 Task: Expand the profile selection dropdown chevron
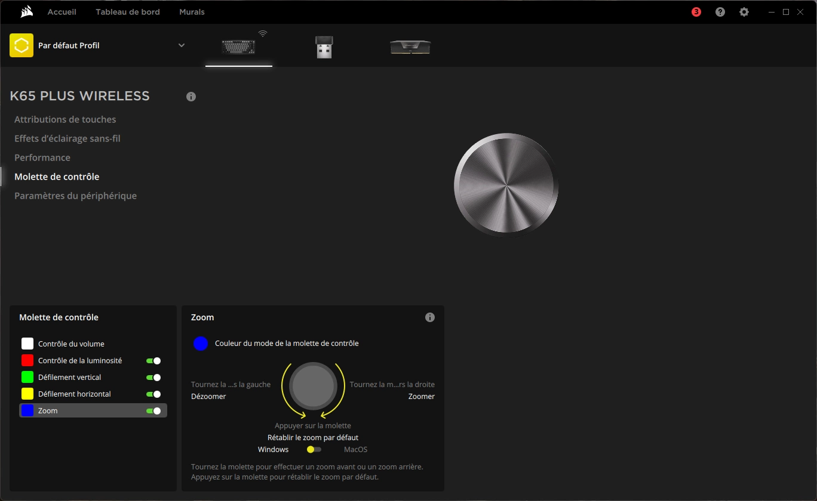tap(182, 45)
